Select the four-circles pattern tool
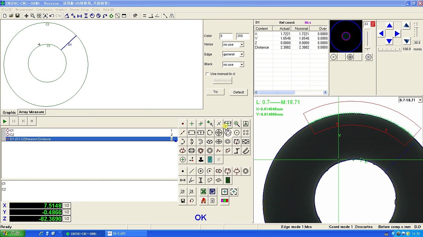 coord(246,133)
